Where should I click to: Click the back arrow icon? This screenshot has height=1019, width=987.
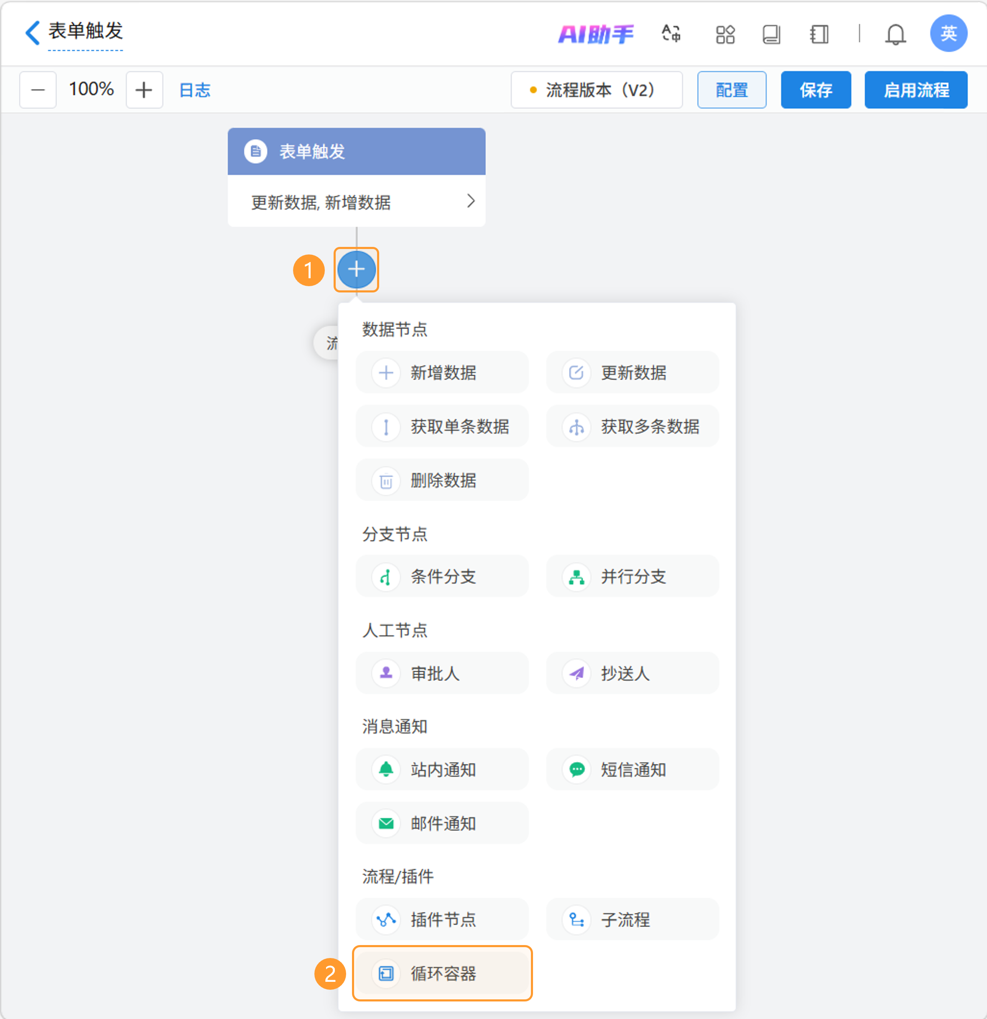tap(32, 33)
